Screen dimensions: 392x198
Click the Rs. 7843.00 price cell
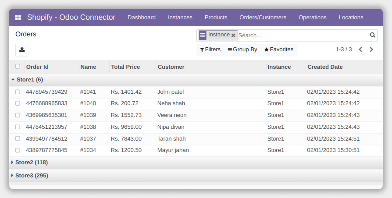coord(126,138)
